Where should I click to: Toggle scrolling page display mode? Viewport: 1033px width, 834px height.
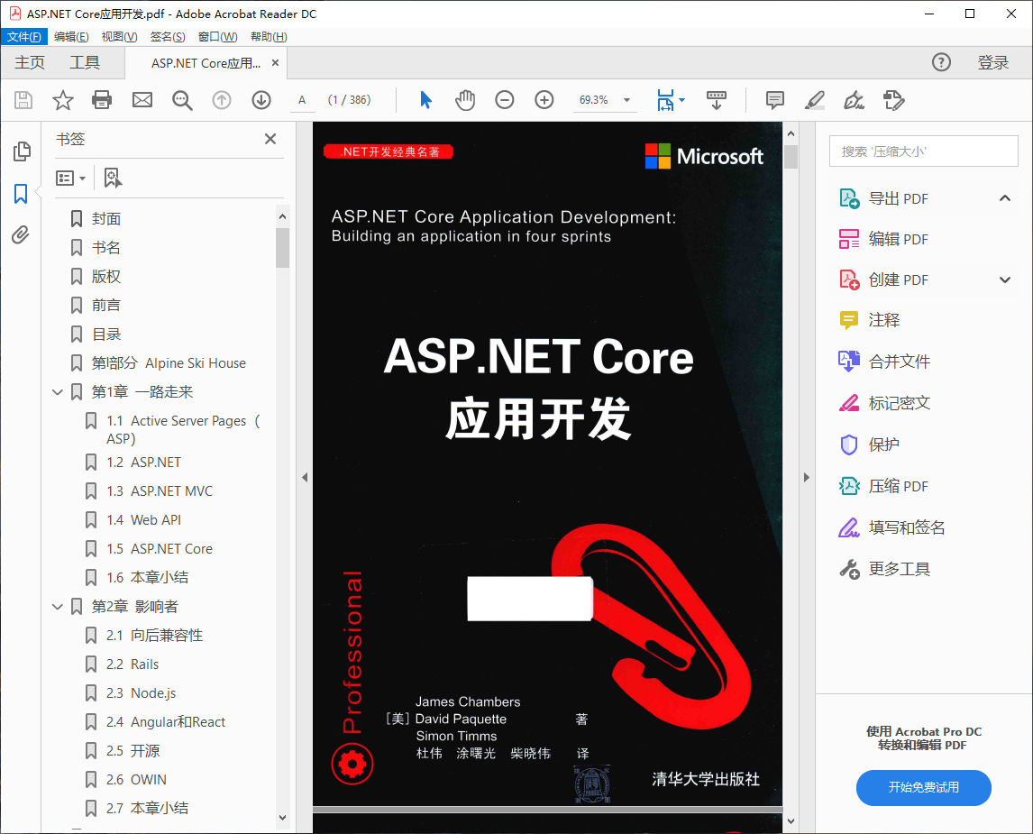tap(716, 100)
